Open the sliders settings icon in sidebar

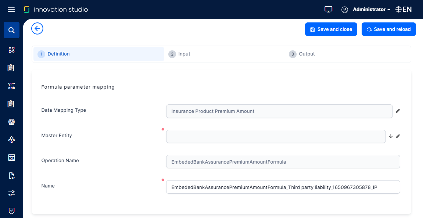(11, 193)
